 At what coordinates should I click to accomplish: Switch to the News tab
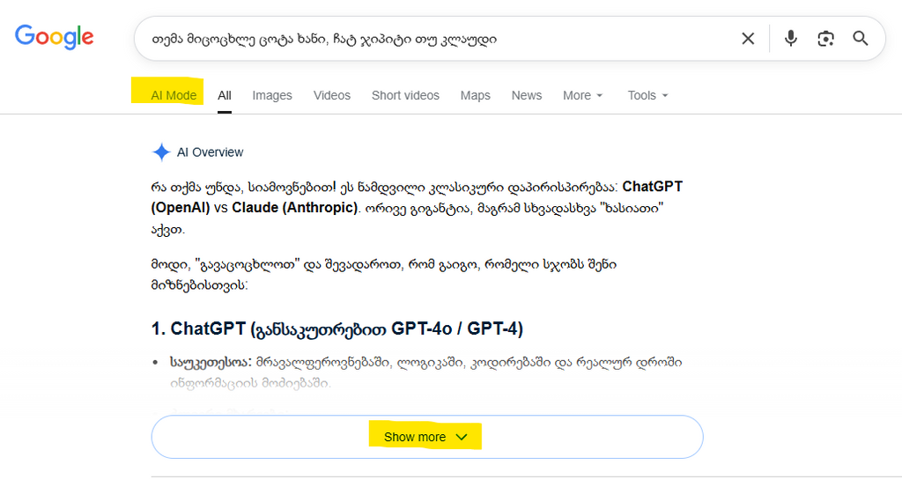pyautogui.click(x=527, y=95)
